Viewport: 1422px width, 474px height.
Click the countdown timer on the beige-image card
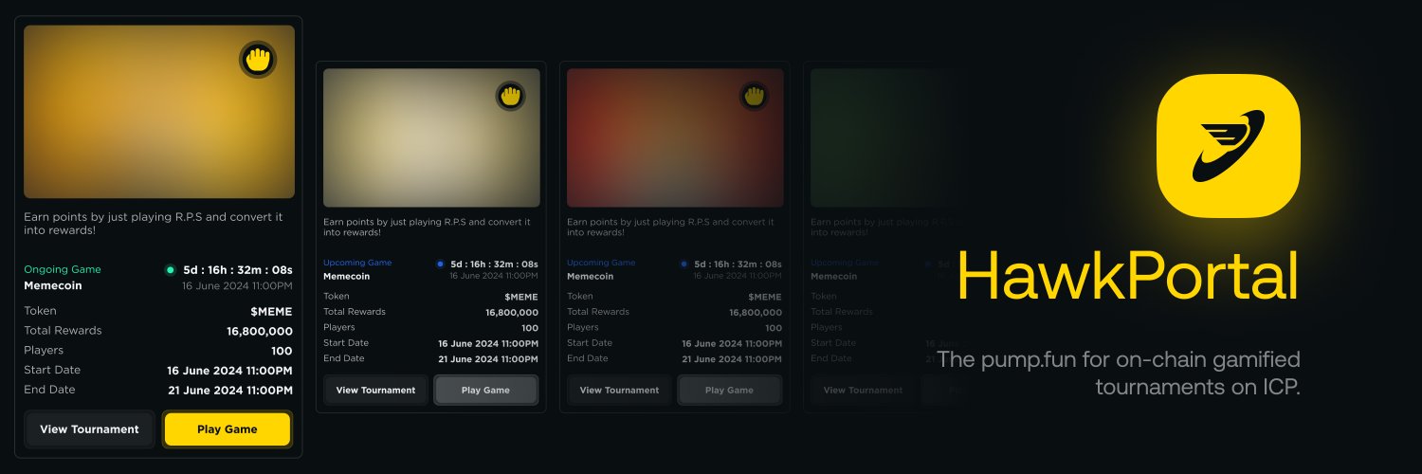click(x=494, y=264)
